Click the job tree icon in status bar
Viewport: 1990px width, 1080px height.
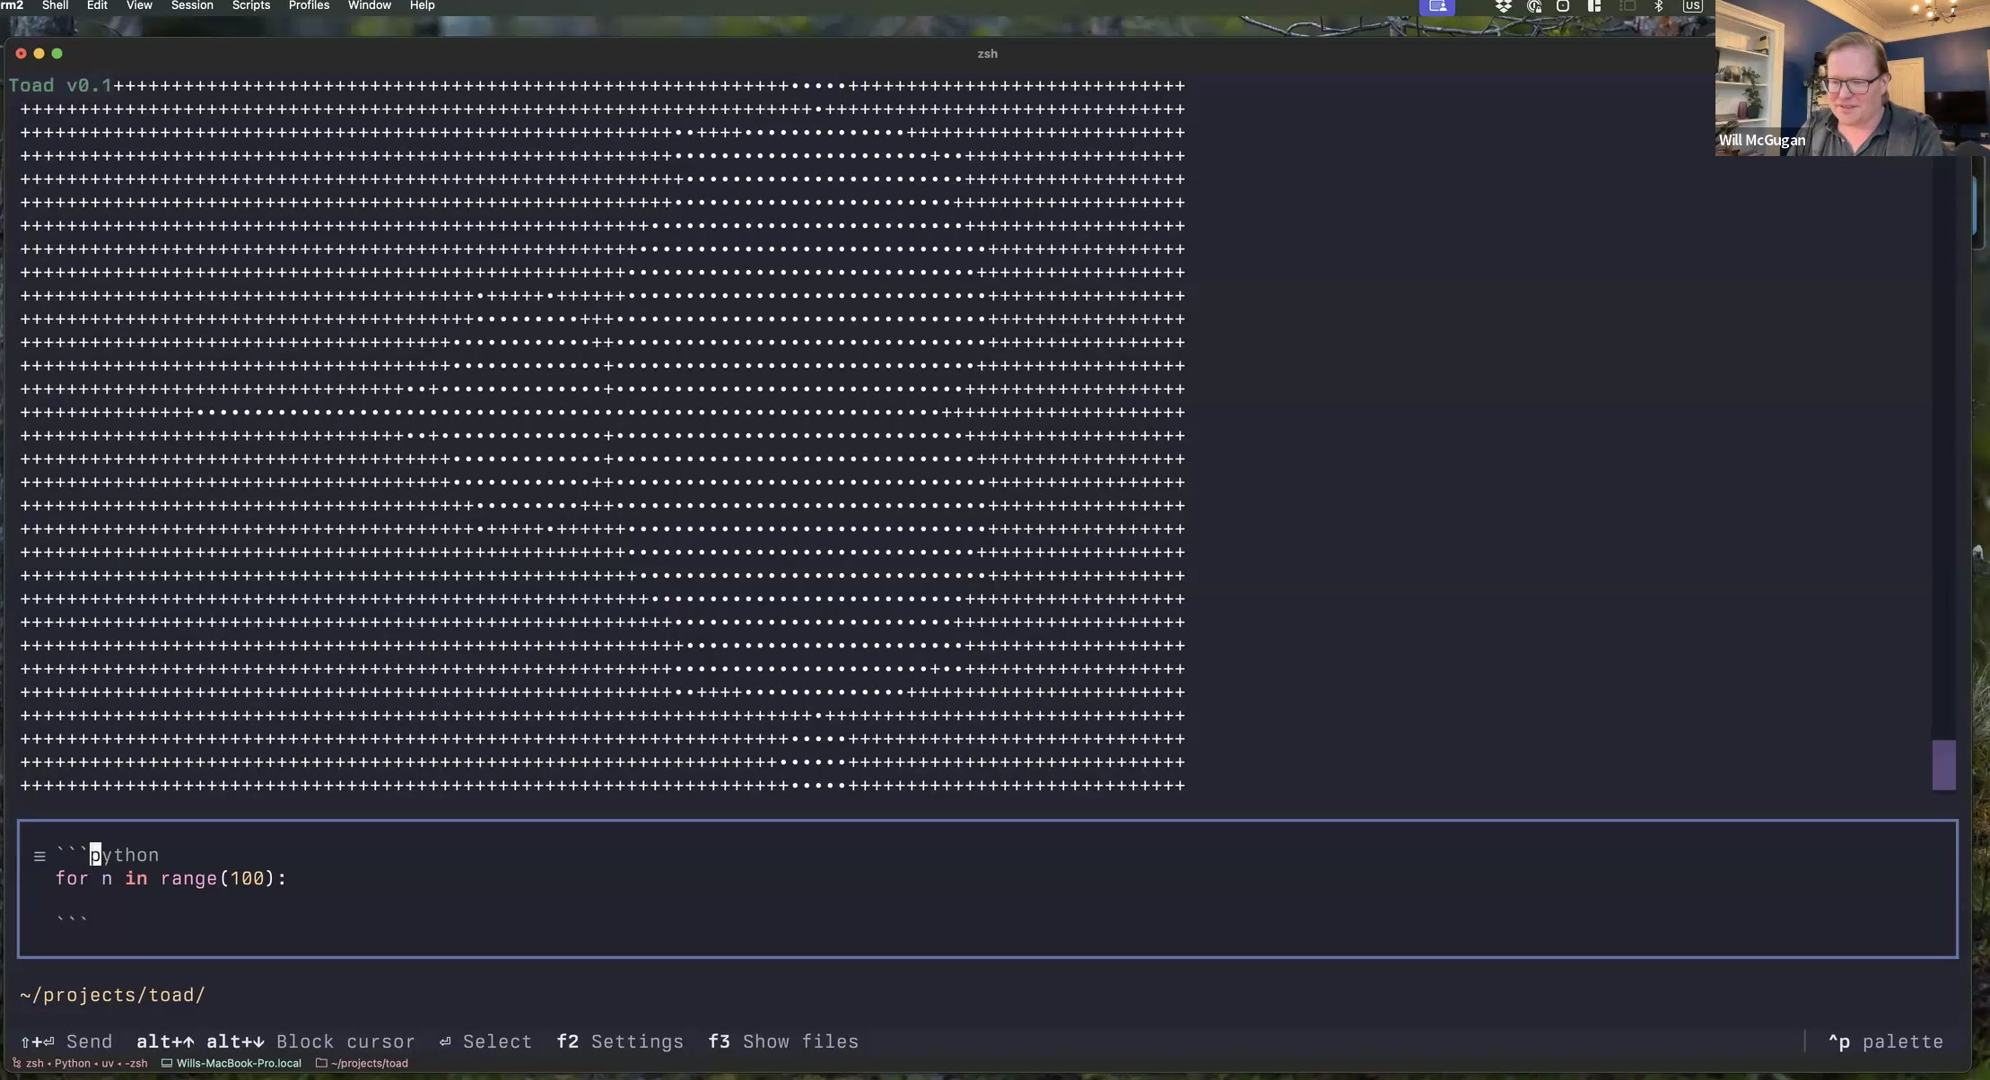coord(16,1063)
